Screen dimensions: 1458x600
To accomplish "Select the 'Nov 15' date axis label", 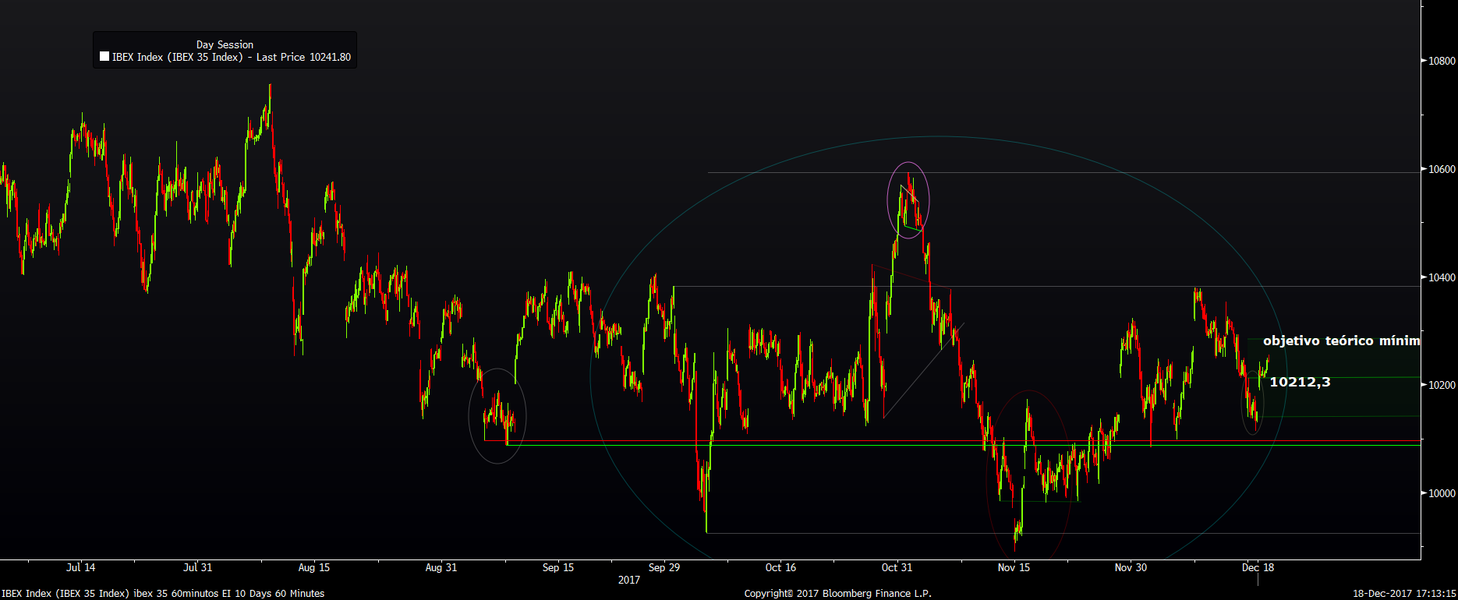I will tap(1014, 567).
